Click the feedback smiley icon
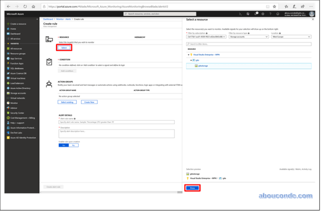The height and width of the screenshot is (211, 321). [278, 14]
